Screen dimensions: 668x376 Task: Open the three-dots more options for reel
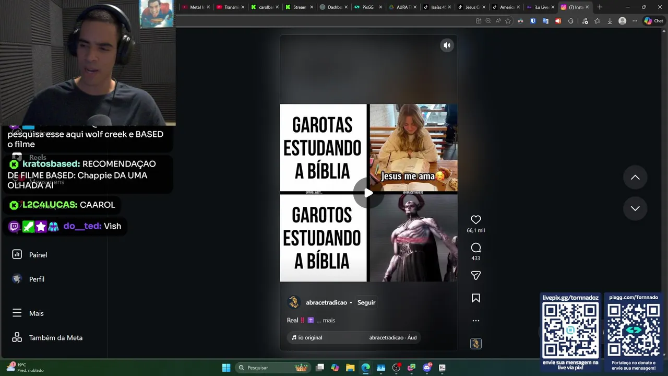pos(475,321)
